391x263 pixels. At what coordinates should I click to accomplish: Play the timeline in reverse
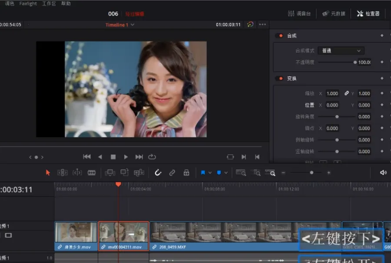[x=100, y=157]
